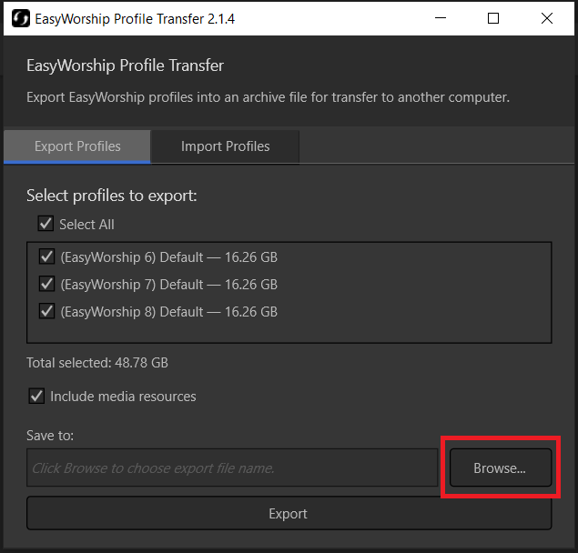Image resolution: width=578 pixels, height=553 pixels.
Task: Open the Import Profiles tab
Action: coord(225,146)
